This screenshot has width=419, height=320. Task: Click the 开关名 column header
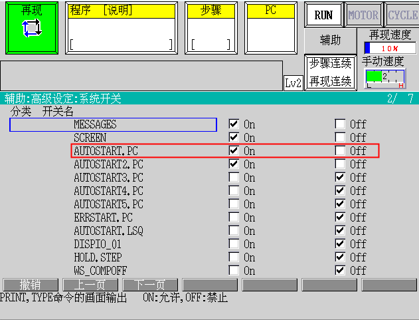58,111
